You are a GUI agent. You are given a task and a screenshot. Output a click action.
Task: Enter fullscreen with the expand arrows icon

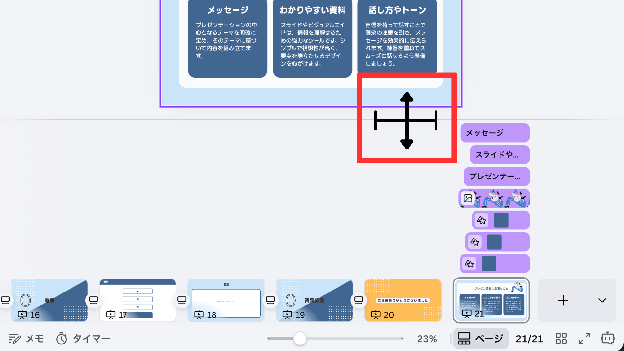[584, 338]
